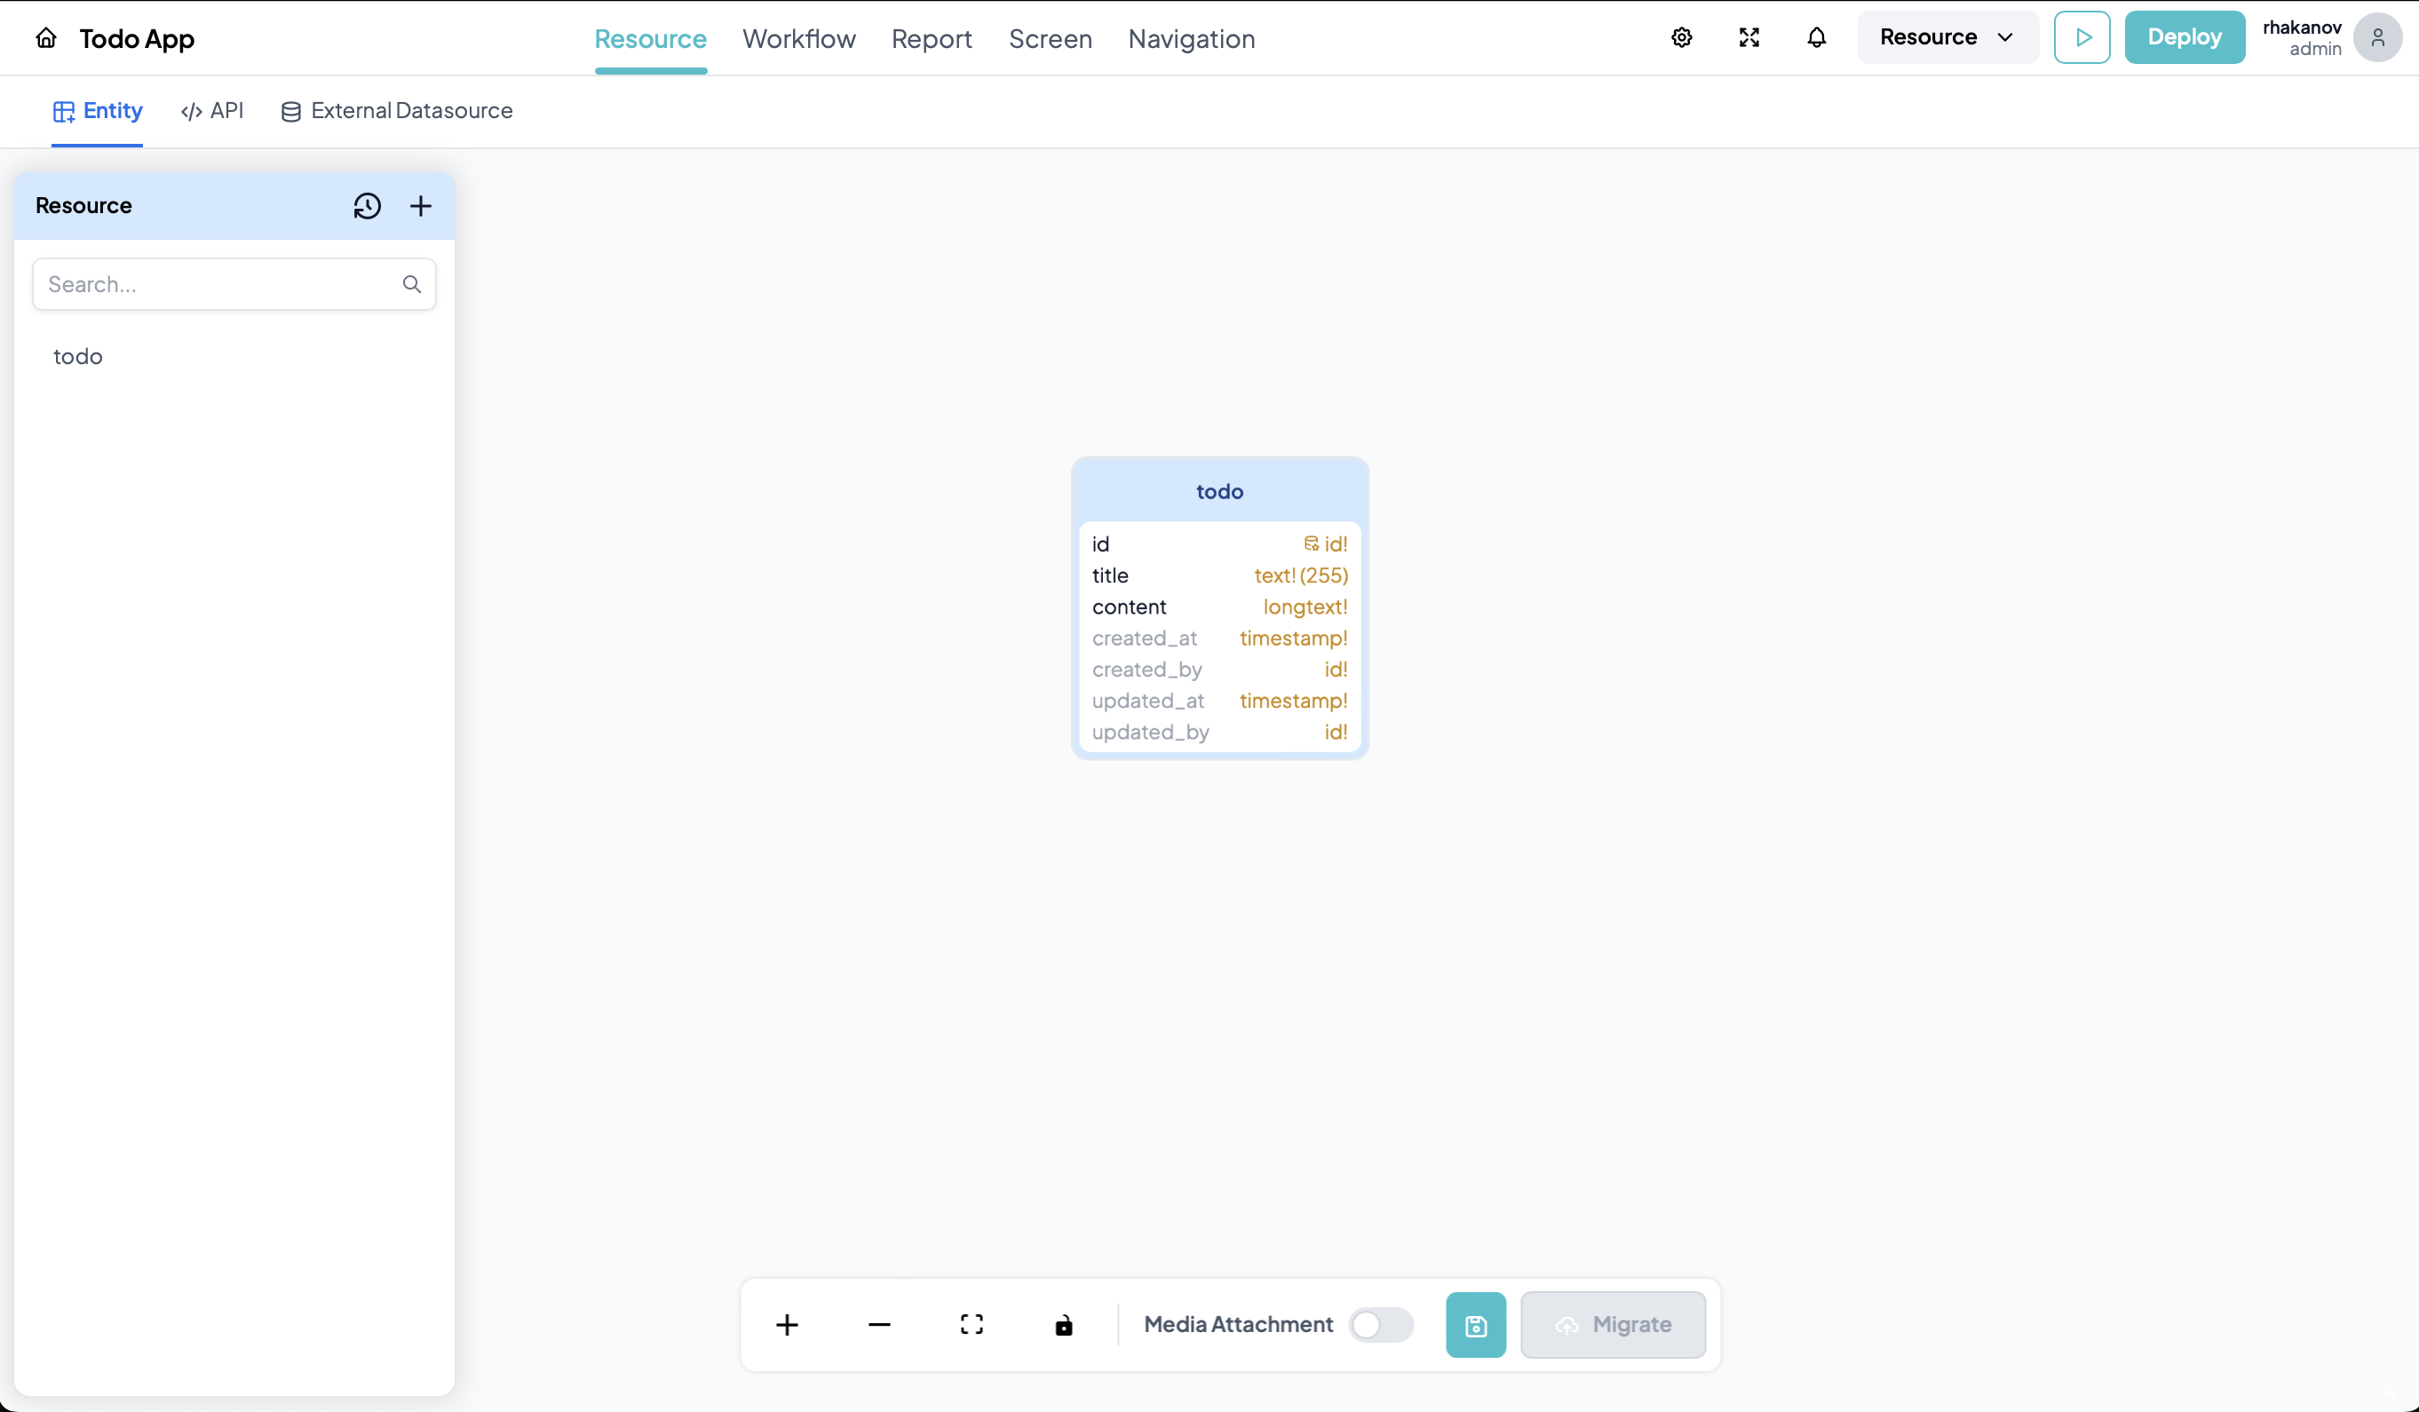Click the zoom in plus button in bottom toolbar
This screenshot has width=2419, height=1412.
click(x=787, y=1325)
